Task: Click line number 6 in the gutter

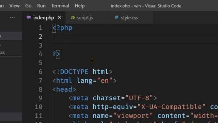Action: [41, 72]
